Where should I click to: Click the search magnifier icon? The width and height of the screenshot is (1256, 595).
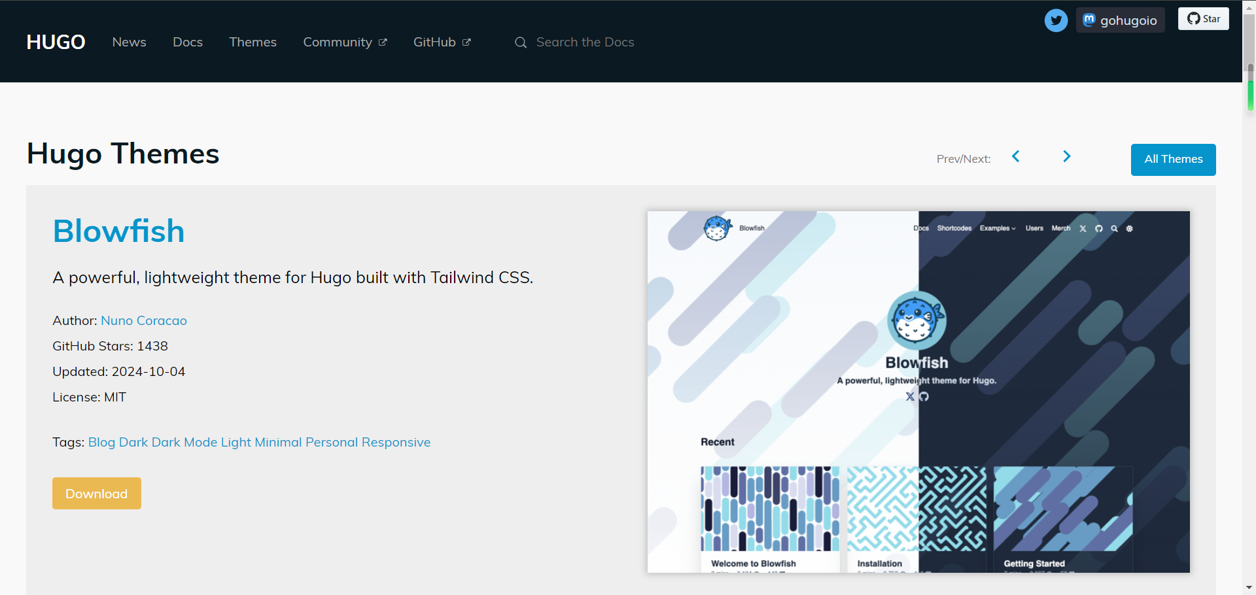click(521, 42)
